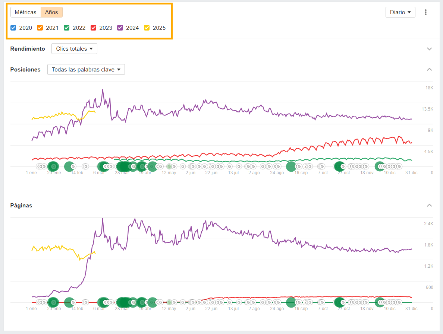Open the Todas las palabras clave dropdown
Screen dimensions: 443x334
pyautogui.click(x=86, y=70)
